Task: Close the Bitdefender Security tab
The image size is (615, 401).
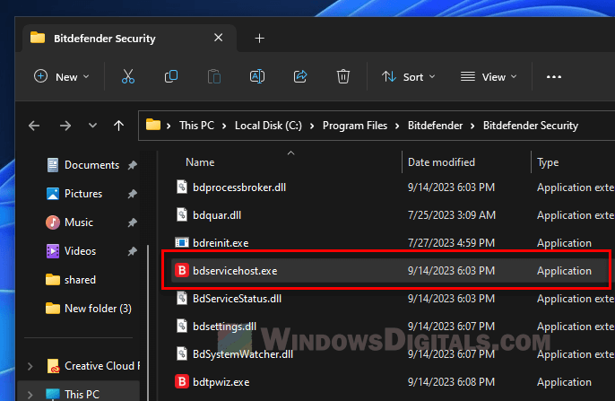Action: point(219,38)
